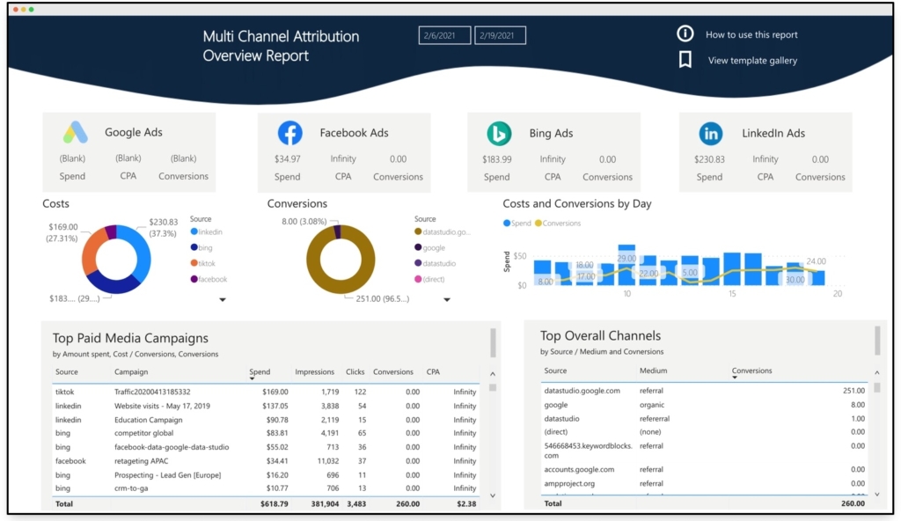This screenshot has width=901, height=521.
Task: Click the Bing Ads logo icon
Action: 499,134
